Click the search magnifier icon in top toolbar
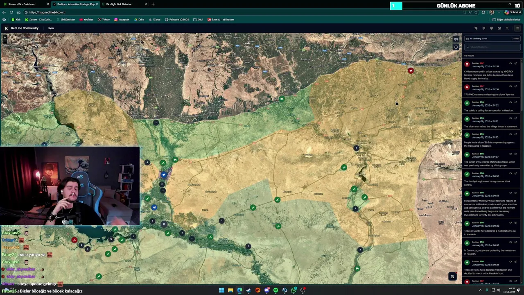Image resolution: width=524 pixels, height=295 pixels. point(507,28)
